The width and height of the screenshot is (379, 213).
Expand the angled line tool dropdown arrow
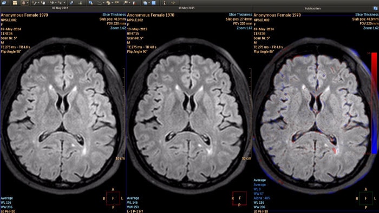tap(104, 3)
